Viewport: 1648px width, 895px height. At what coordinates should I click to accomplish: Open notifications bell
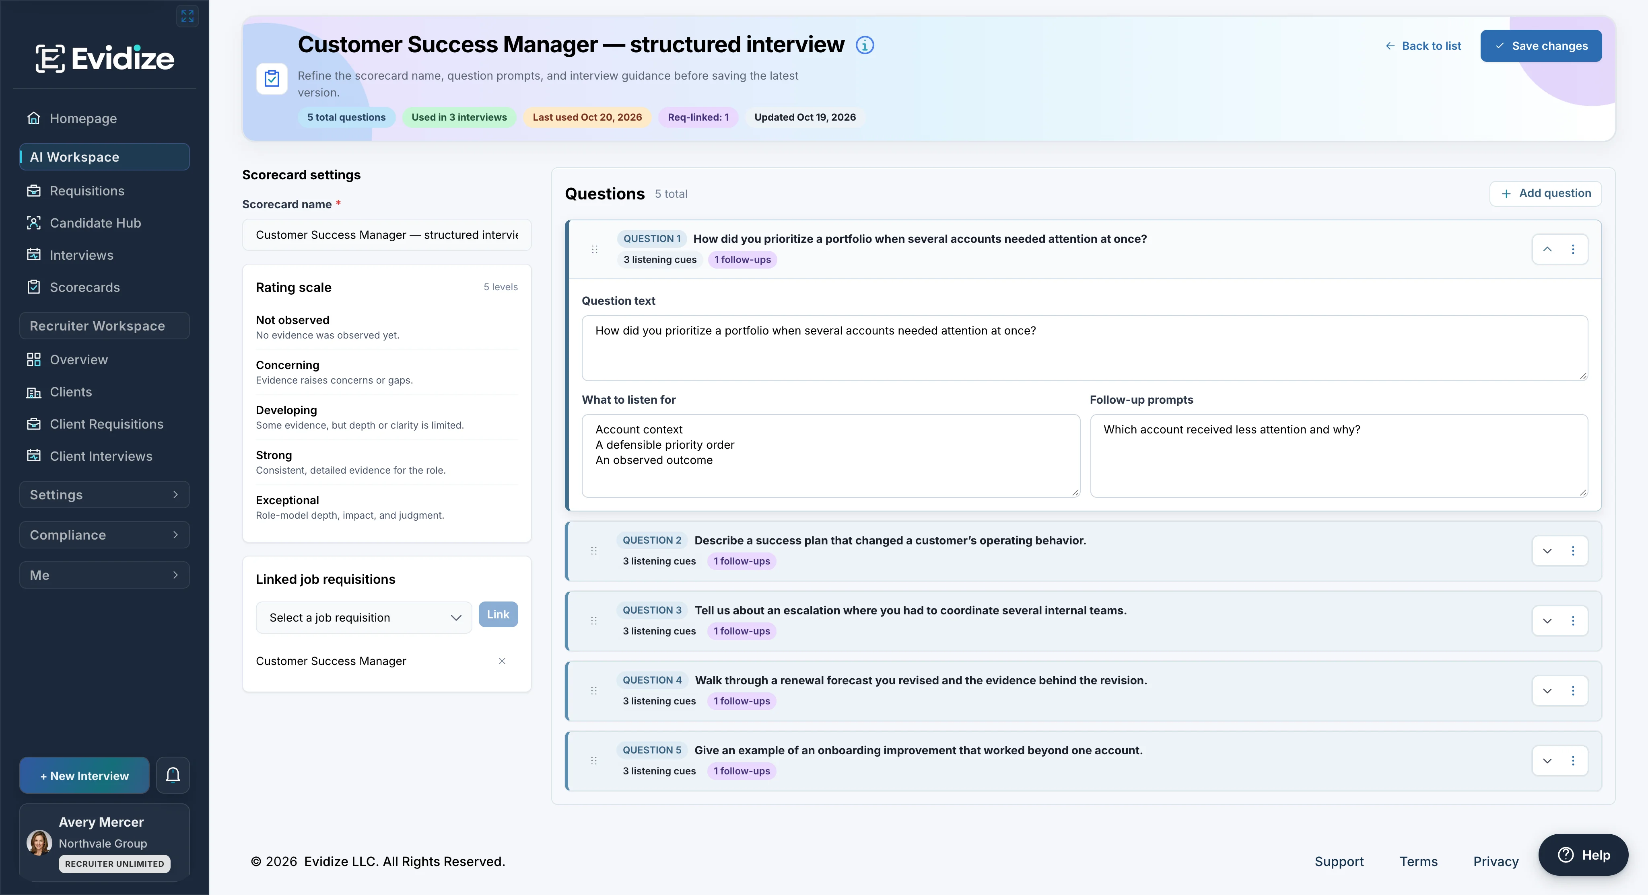(x=173, y=775)
